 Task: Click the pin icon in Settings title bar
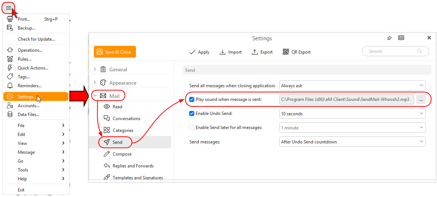pyautogui.click(x=389, y=38)
